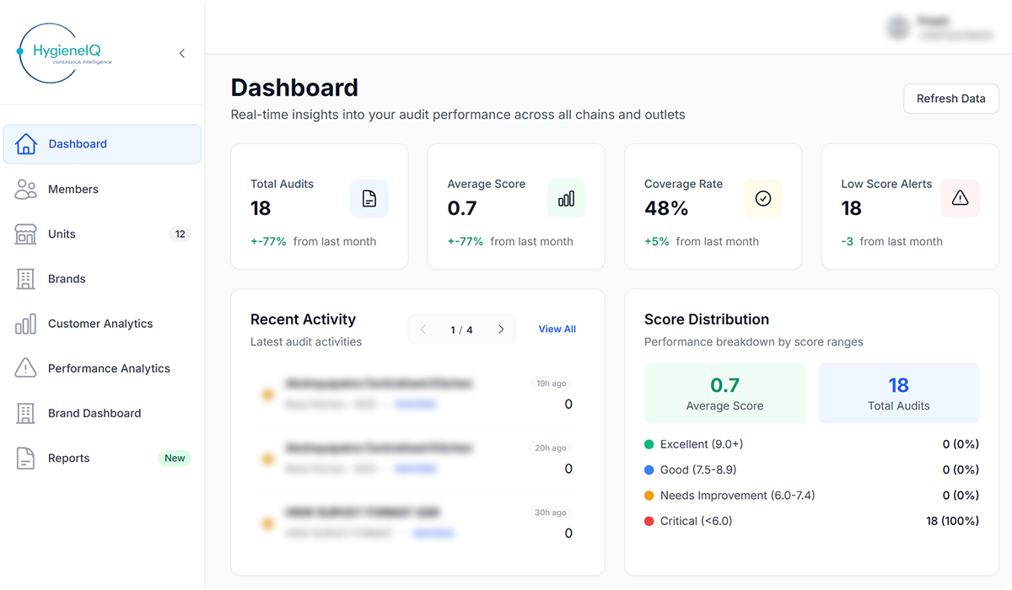
Task: Click the Reports document icon
Action: tap(26, 459)
